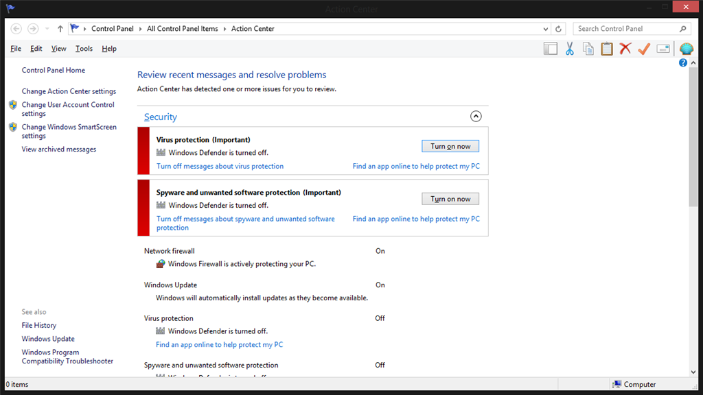The height and width of the screenshot is (395, 703).
Task: Turn on virus protection now
Action: (450, 146)
